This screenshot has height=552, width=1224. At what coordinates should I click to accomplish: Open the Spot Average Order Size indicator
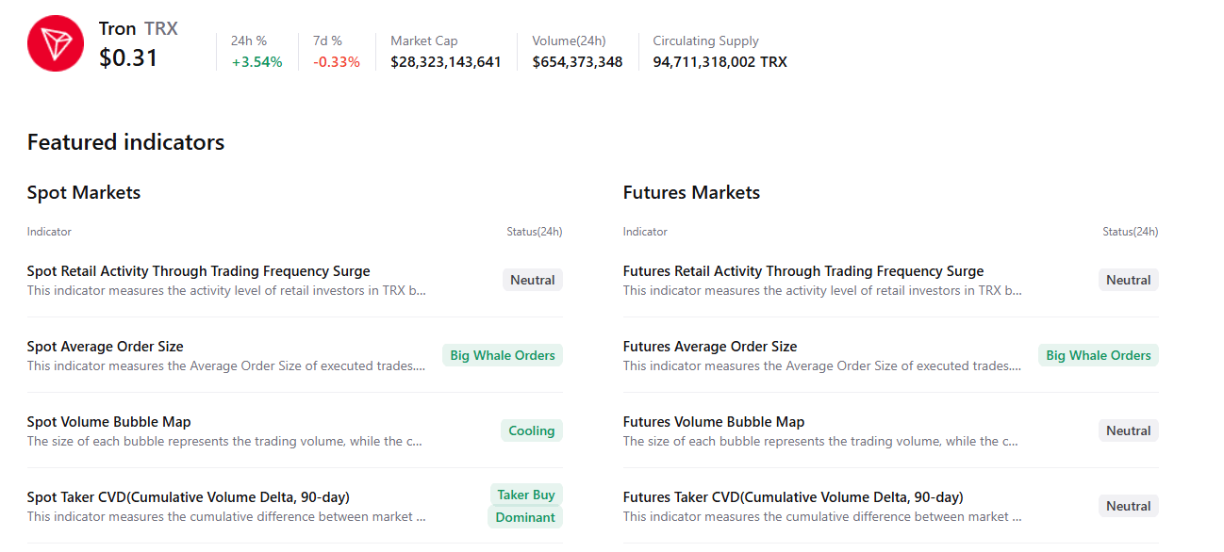click(x=106, y=347)
